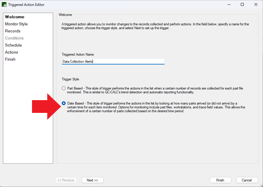Maximize the Triggered Action Editor window
This screenshot has width=263, height=187.
tap(242, 4)
